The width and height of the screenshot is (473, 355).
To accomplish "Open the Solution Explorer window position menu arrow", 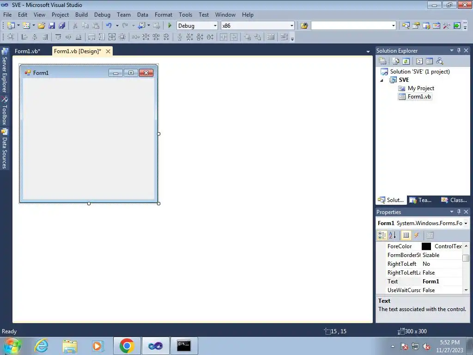I will [452, 50].
